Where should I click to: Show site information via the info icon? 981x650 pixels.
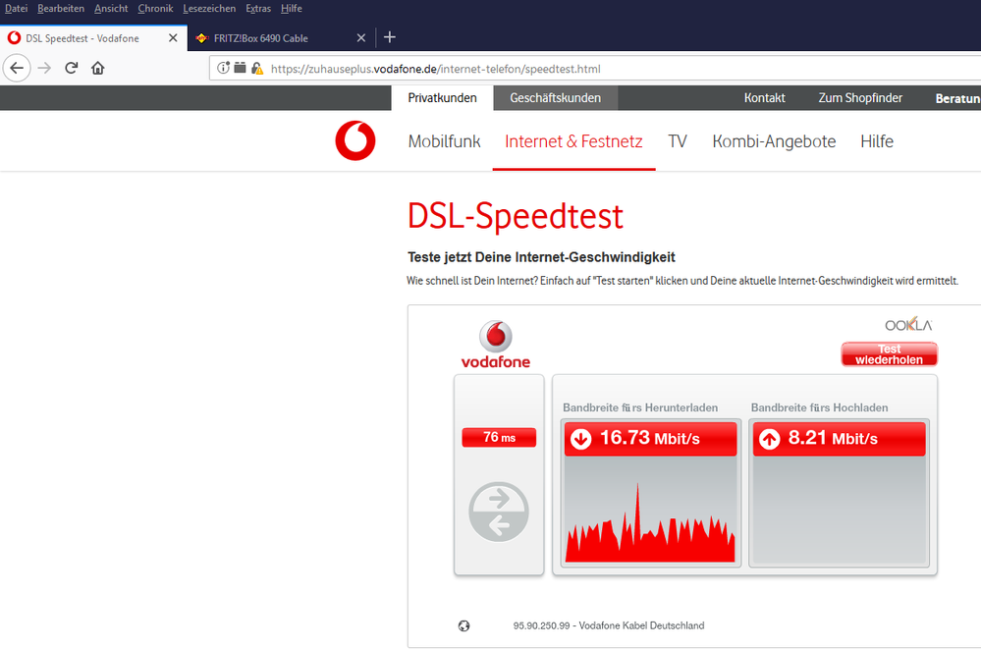[223, 68]
